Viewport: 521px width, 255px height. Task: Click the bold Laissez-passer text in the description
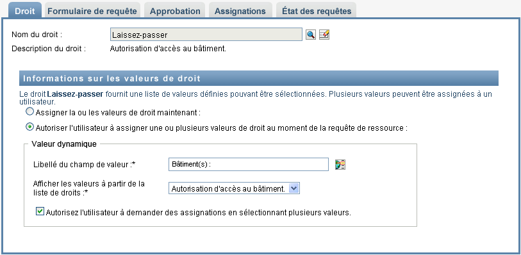(x=75, y=94)
